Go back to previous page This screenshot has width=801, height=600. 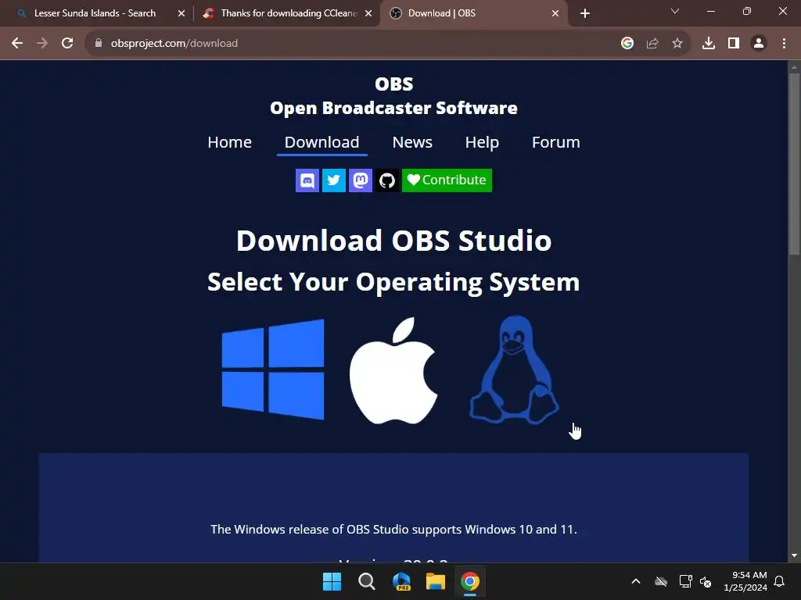pos(17,44)
